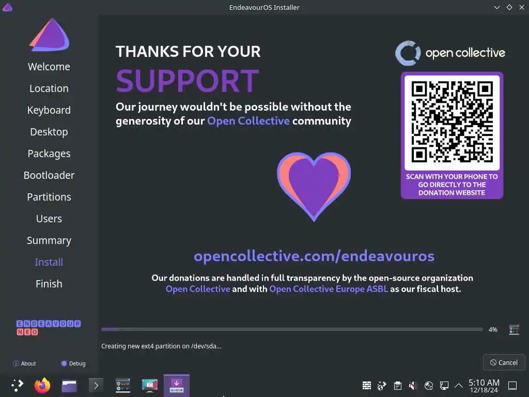Open the Konsole terminal taskbar icon

pyautogui.click(x=96, y=386)
